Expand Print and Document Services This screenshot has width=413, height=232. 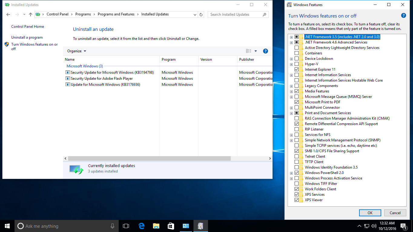(291, 113)
